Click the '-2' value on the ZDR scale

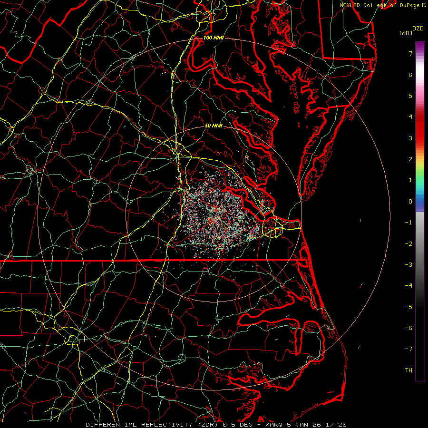409,244
